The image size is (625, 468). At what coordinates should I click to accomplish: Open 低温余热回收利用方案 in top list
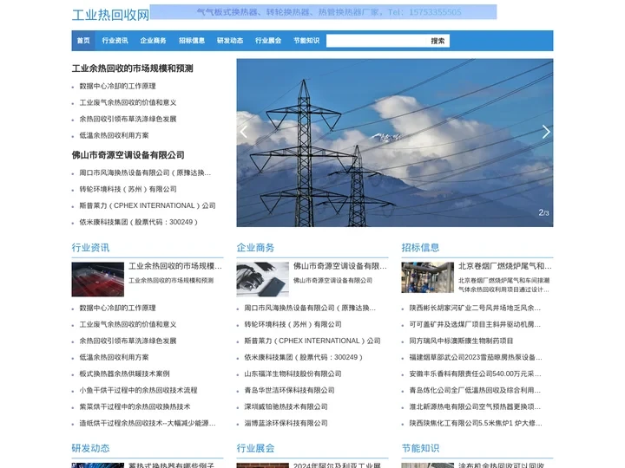[x=114, y=135]
